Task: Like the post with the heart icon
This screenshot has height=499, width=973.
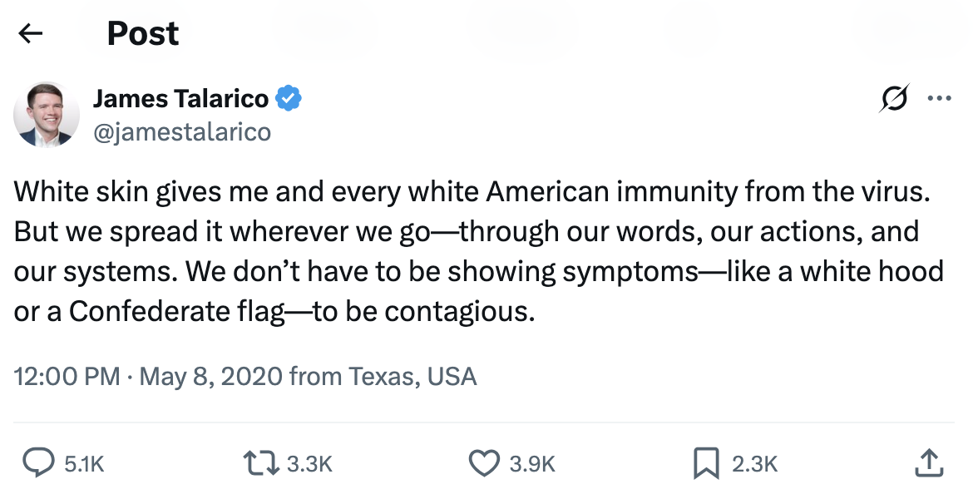Action: [x=484, y=463]
